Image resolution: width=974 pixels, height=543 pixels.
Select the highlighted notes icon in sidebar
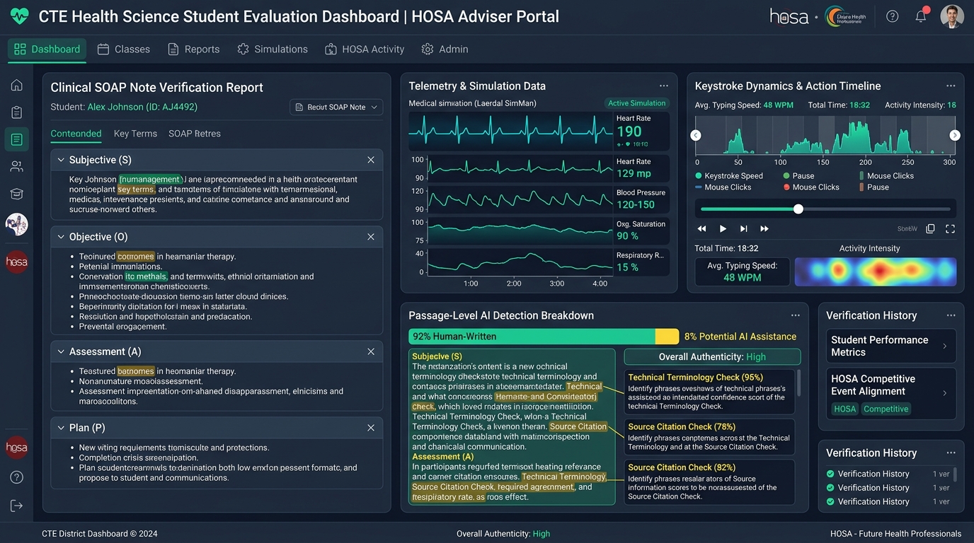tap(16, 139)
